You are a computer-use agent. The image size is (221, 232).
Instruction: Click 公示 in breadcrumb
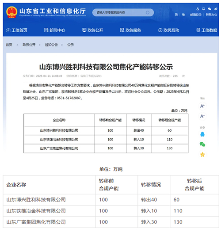pos(70,45)
